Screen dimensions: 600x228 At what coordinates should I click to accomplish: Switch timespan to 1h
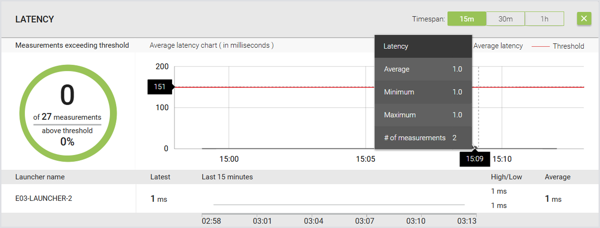coord(545,19)
